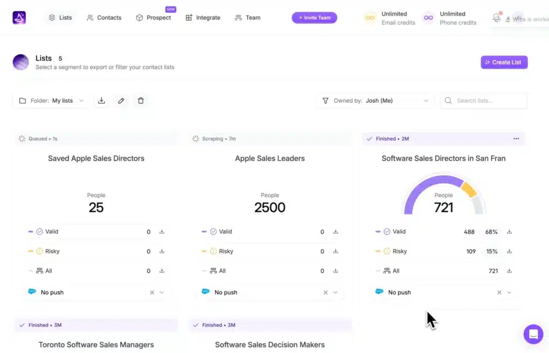The height and width of the screenshot is (353, 549).
Task: Download Valid contacts of Saved Apple Sales Directors
Action: (162, 231)
